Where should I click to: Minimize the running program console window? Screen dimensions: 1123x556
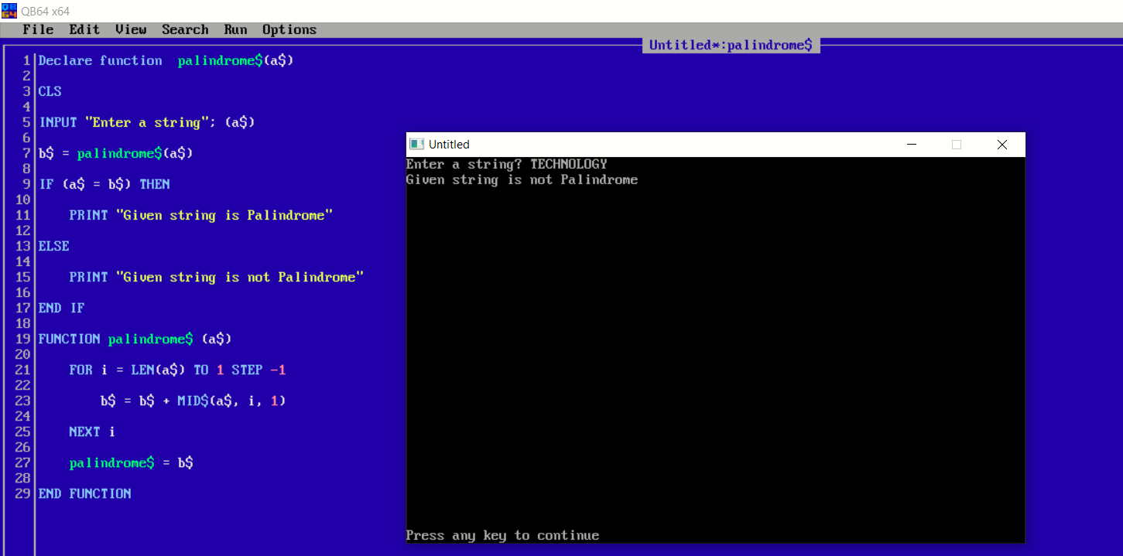point(911,145)
